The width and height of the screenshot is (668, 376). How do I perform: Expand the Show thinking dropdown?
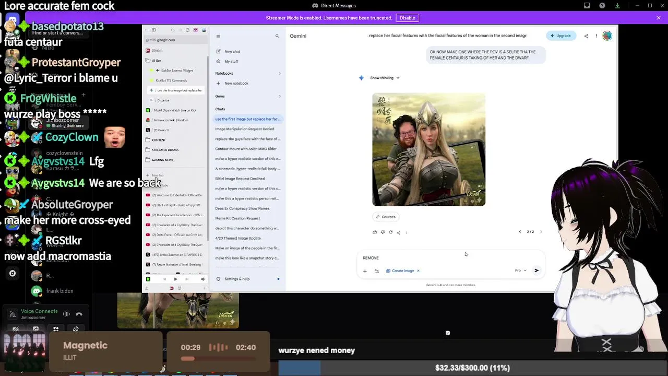click(385, 78)
